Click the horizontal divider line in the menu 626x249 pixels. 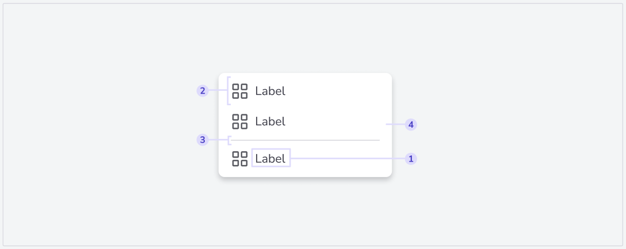click(306, 140)
